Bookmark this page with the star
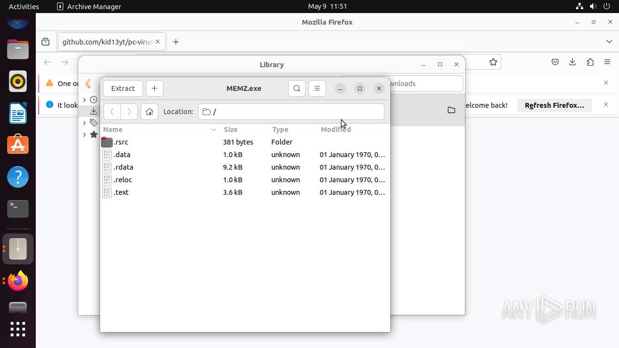Screen dimensions: 619x348 [493, 62]
